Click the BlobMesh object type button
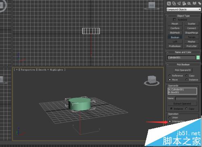202x147 pixels. 175,33
